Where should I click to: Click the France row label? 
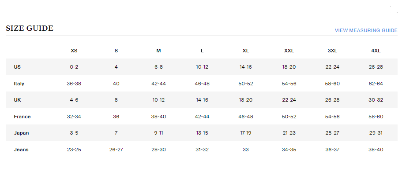pyautogui.click(x=22, y=117)
